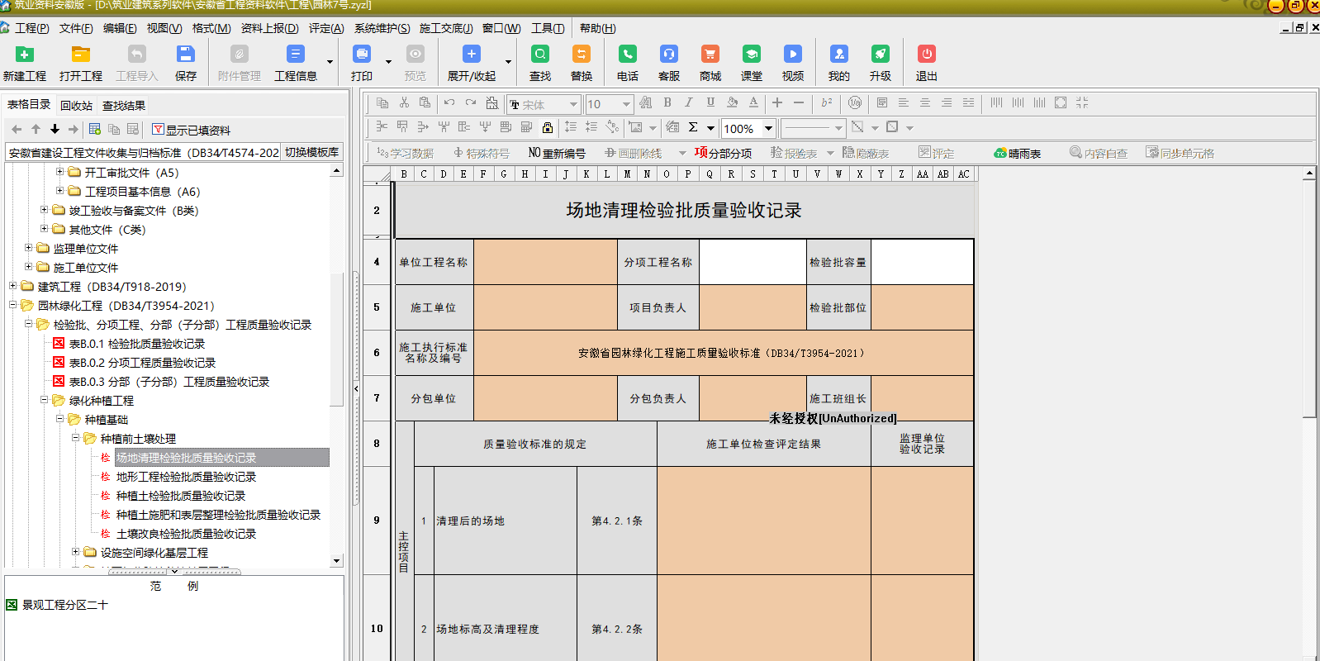This screenshot has width=1320, height=661.
Task: Collapse the 绿化种植工程 tree node
Action: coord(45,400)
